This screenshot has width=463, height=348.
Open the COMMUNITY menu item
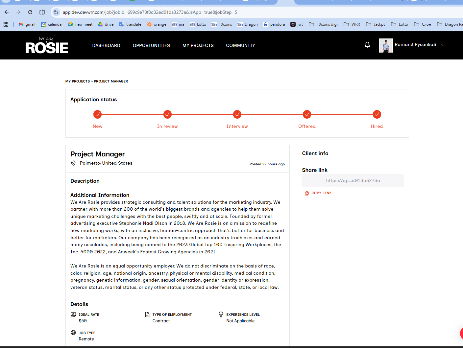[240, 45]
